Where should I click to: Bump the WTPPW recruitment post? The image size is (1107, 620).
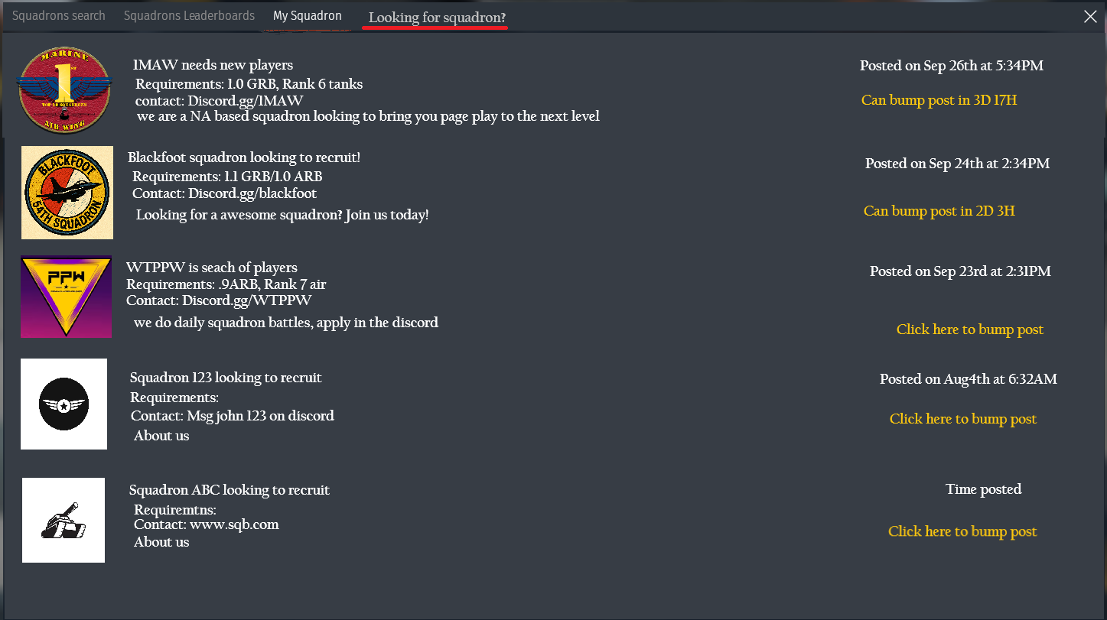tap(969, 329)
